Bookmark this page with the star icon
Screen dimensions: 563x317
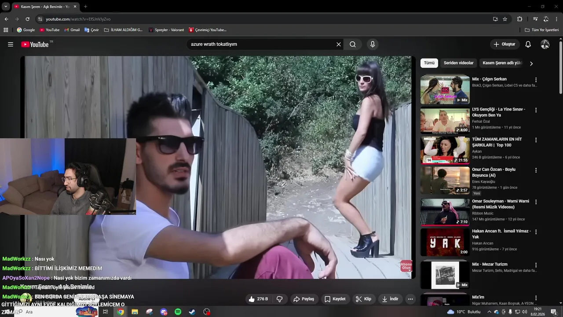click(x=505, y=19)
